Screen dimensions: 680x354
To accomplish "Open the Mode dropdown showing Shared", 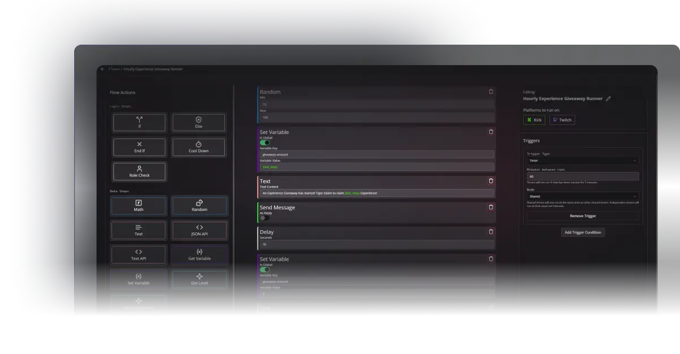I will pos(582,196).
